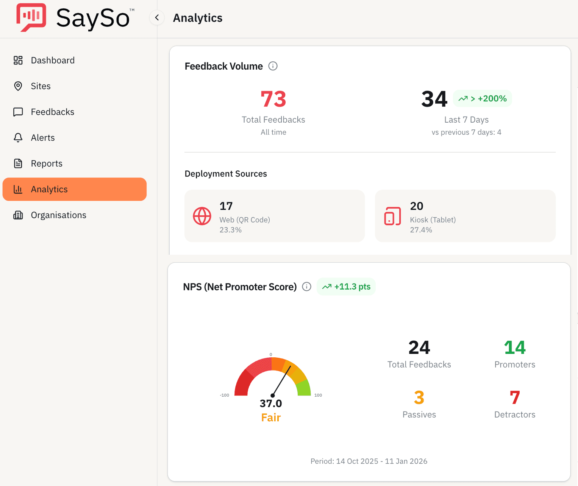Open Reports via the document icon
The image size is (578, 486).
point(18,163)
